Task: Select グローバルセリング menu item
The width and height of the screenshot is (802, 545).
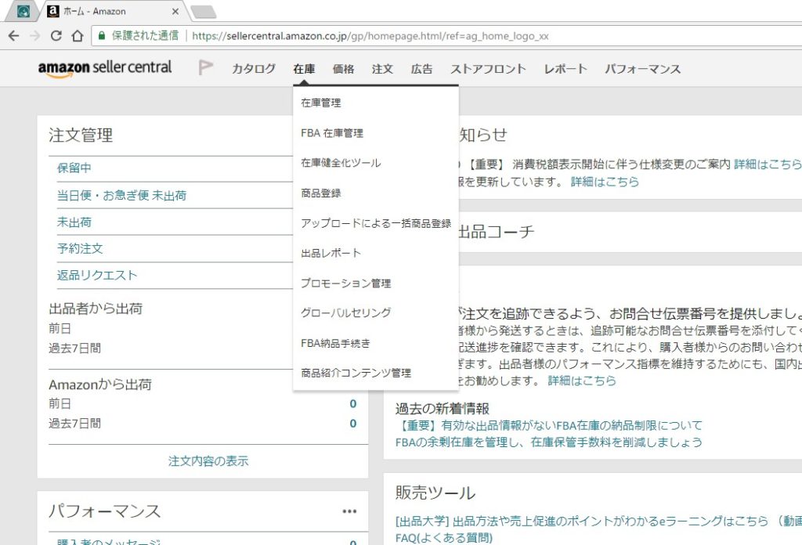Action: 345,313
